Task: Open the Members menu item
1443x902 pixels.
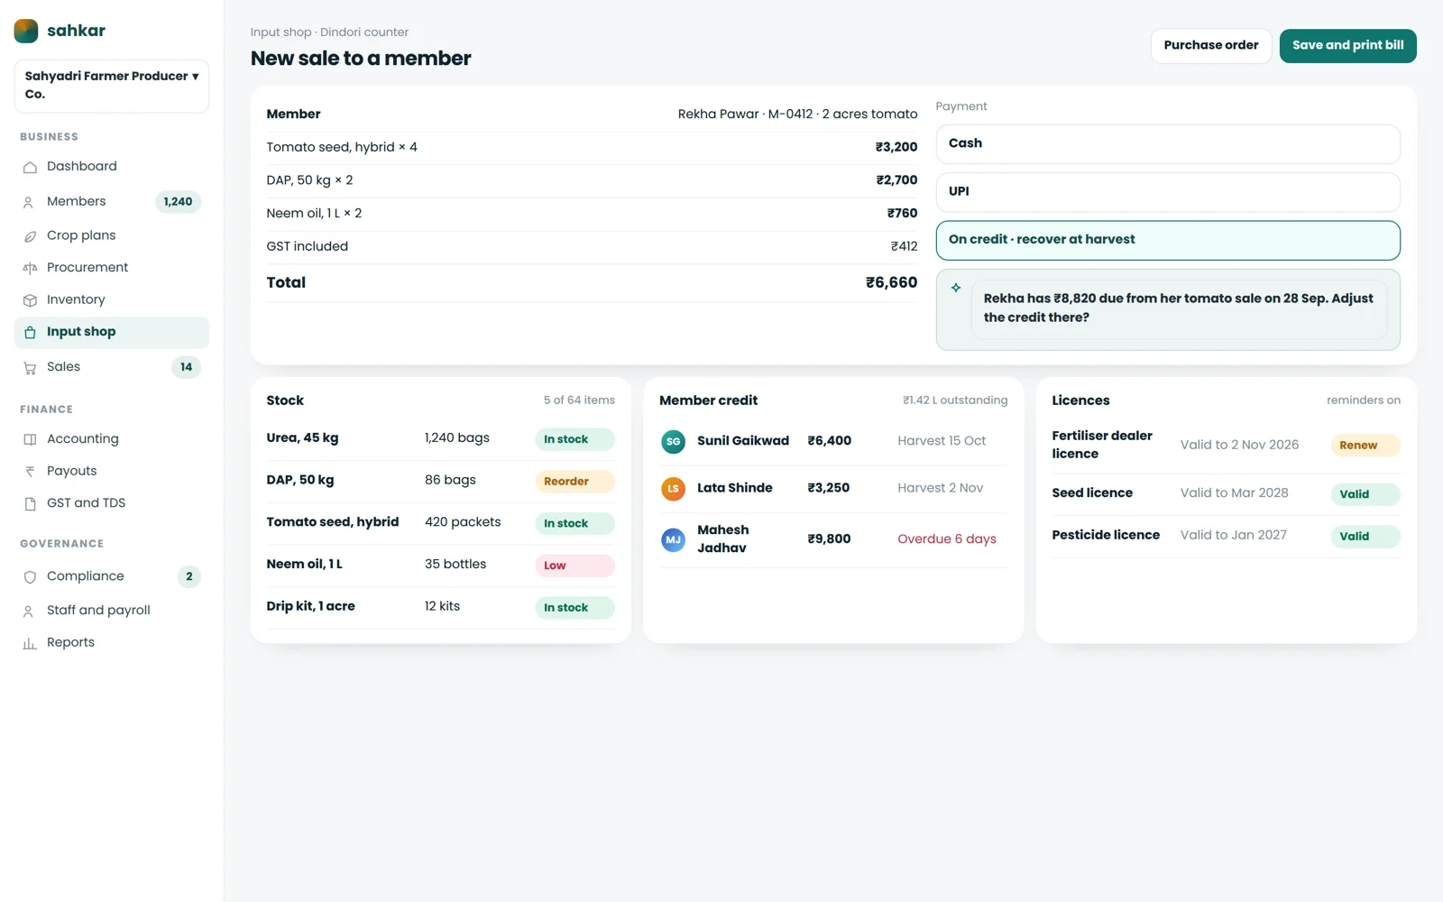Action: coord(112,202)
